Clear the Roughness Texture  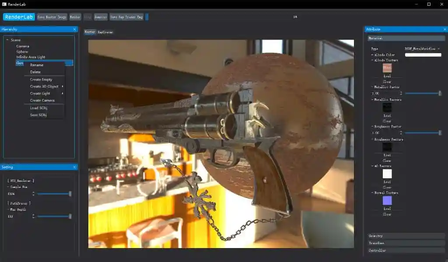pos(387,160)
